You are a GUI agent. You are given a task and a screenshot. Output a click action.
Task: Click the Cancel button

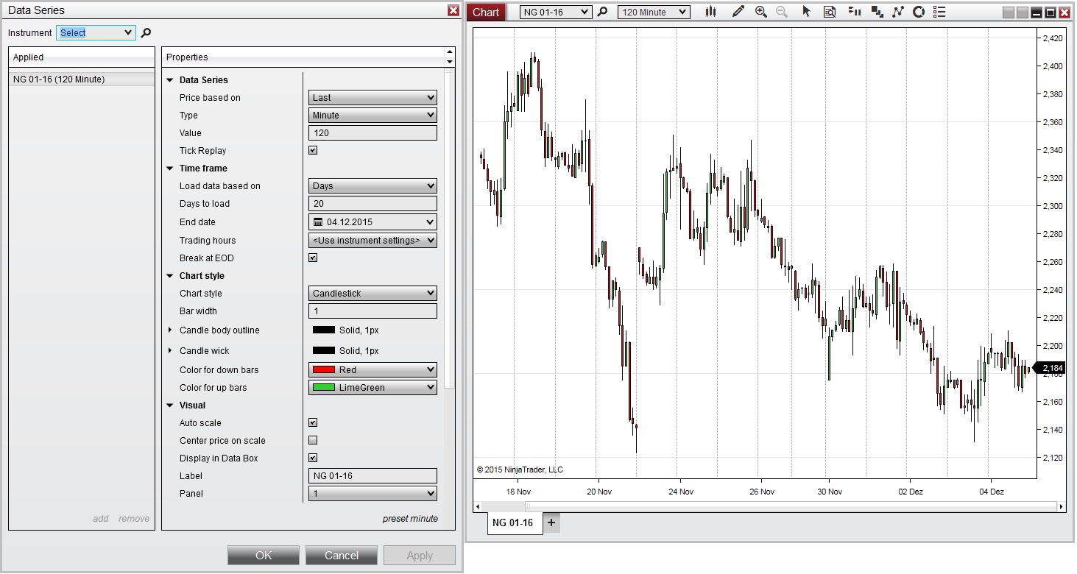(342, 556)
